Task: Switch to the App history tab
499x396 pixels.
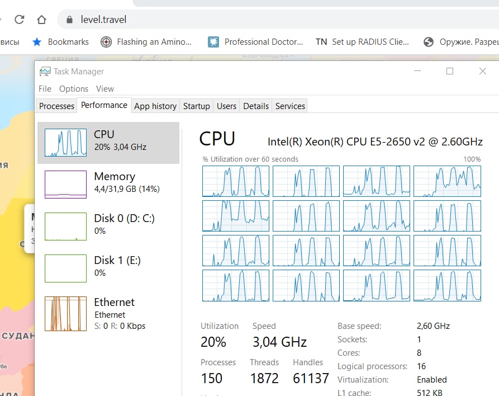Action: [155, 106]
